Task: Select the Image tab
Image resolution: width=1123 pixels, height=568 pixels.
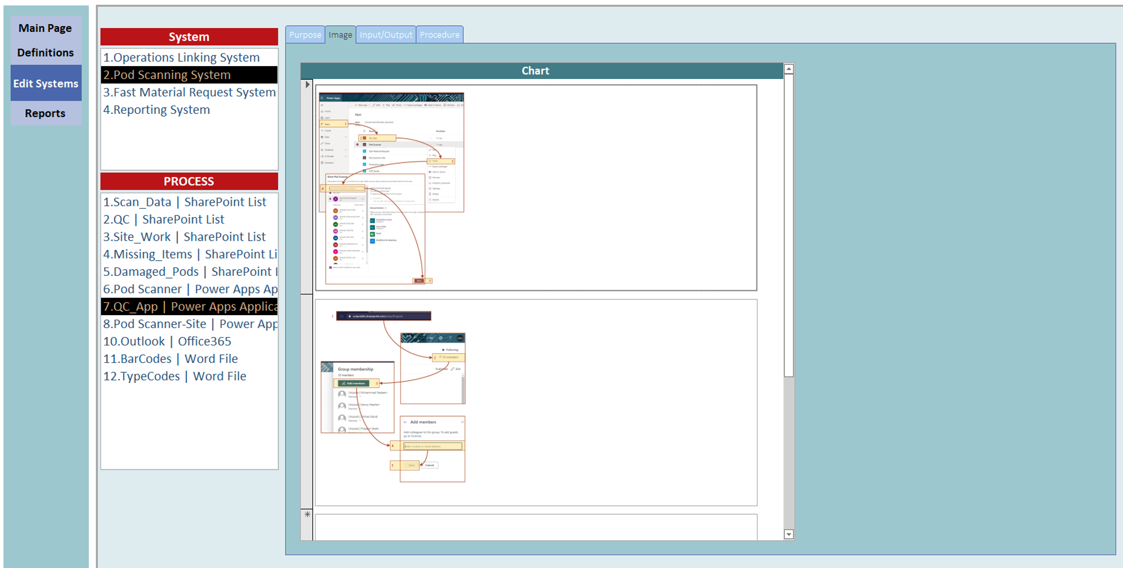Action: click(x=340, y=35)
